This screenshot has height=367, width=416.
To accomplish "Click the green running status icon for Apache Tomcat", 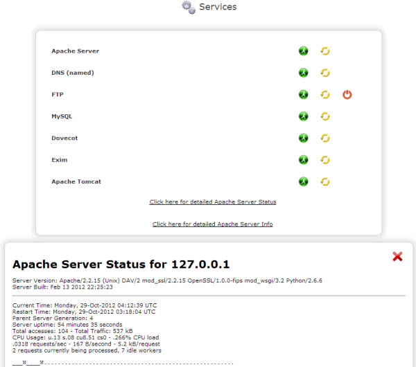I will 303,181.
